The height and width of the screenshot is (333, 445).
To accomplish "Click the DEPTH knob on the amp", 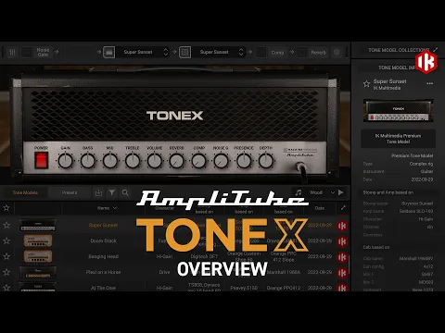I will tap(266, 161).
